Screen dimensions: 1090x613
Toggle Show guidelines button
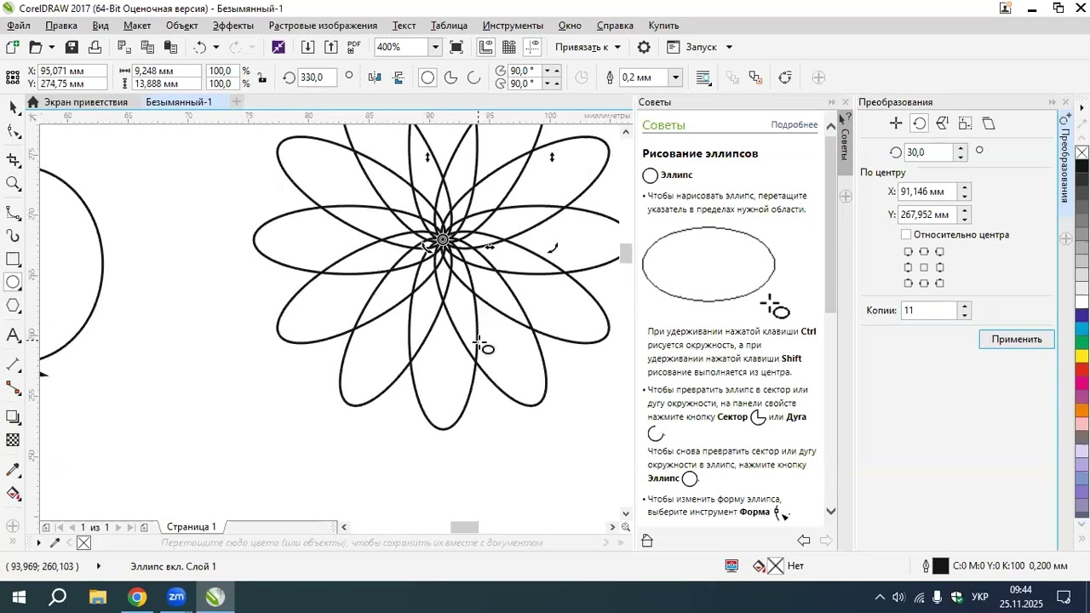click(532, 47)
